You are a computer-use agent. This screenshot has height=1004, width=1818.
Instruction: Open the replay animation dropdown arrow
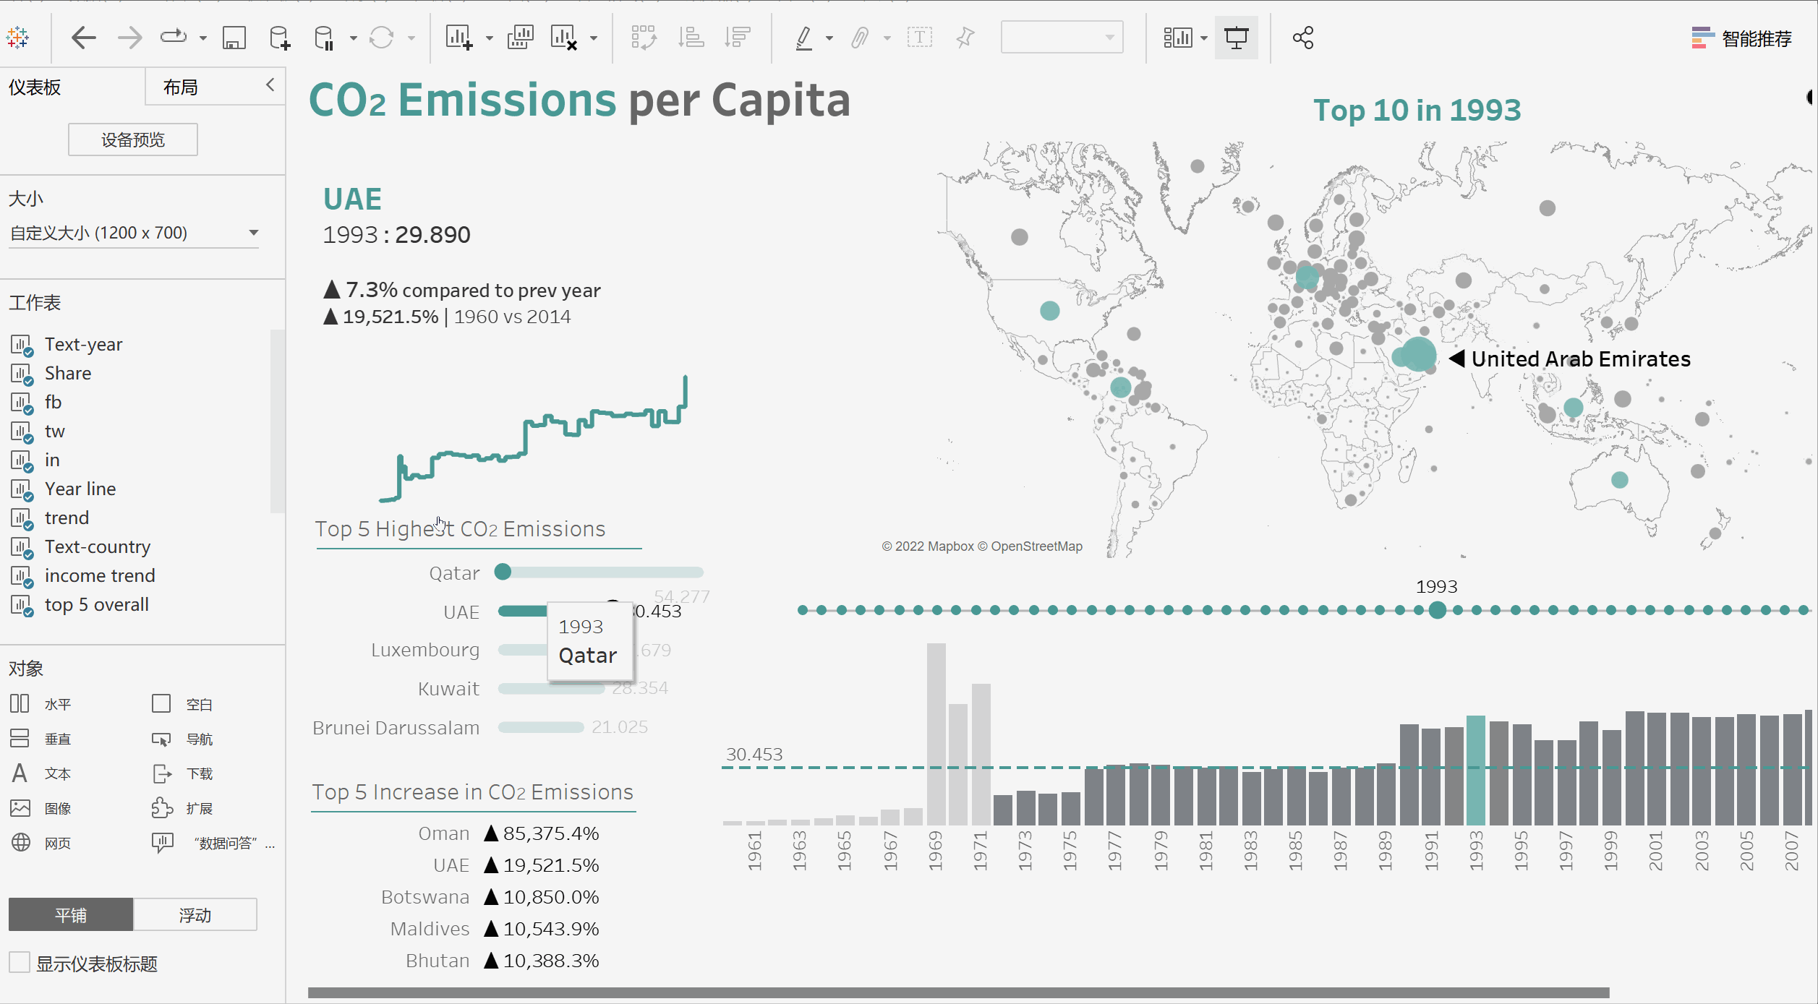click(203, 38)
